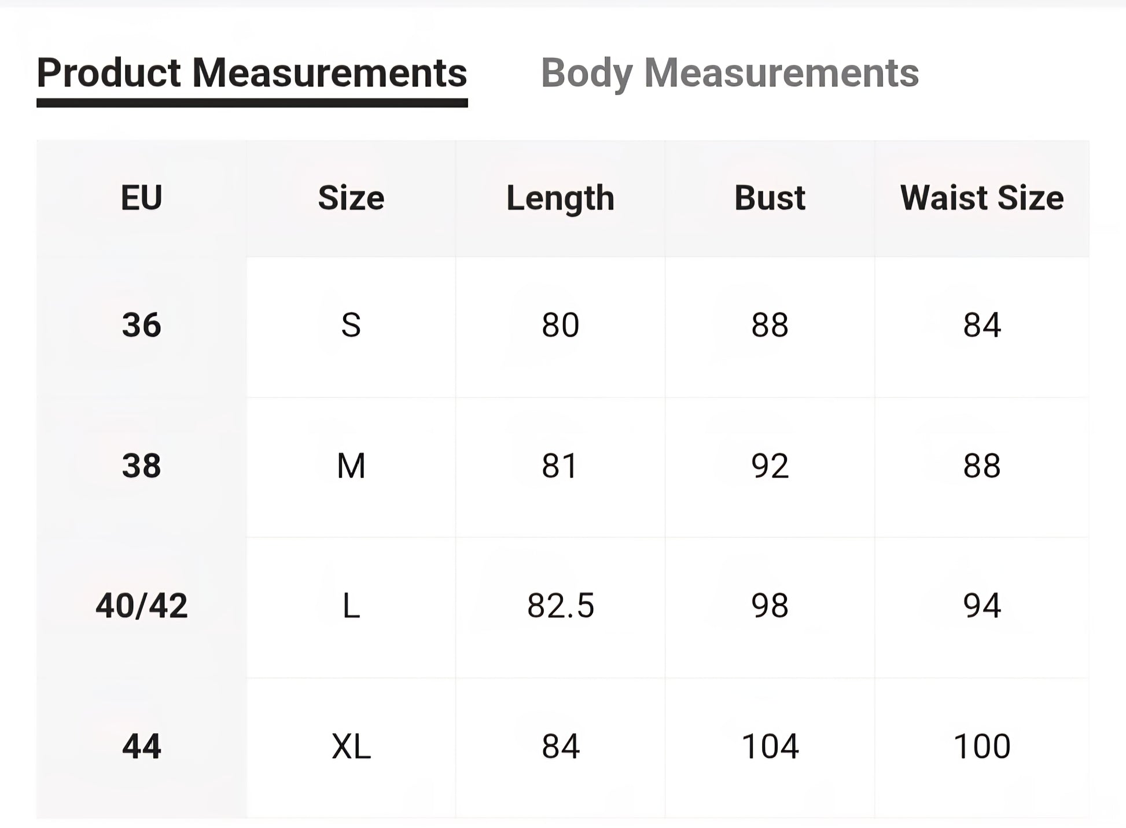Click the 94 waist size value
This screenshot has height=828, width=1126.
coord(981,606)
